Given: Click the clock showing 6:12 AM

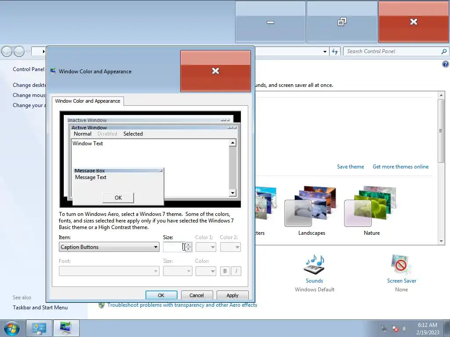Looking at the screenshot, I should click(x=427, y=325).
